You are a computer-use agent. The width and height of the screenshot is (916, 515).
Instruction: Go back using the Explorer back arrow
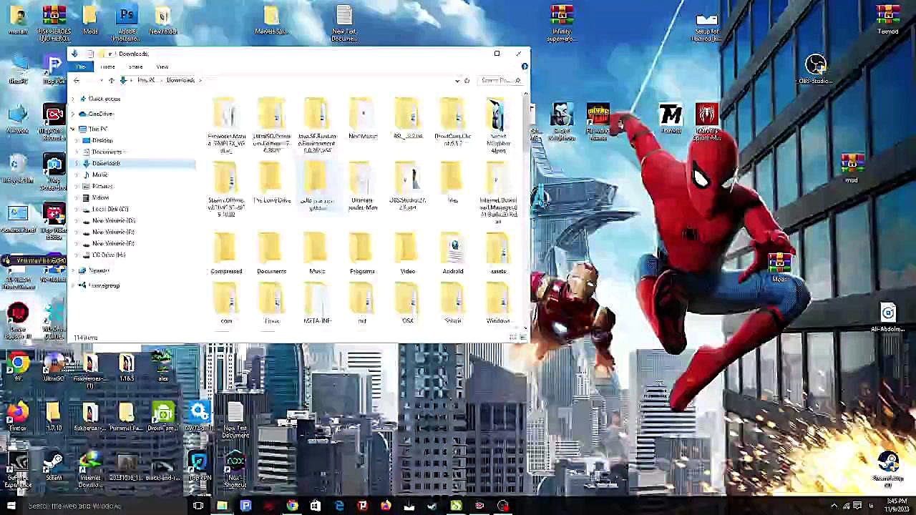click(x=77, y=80)
